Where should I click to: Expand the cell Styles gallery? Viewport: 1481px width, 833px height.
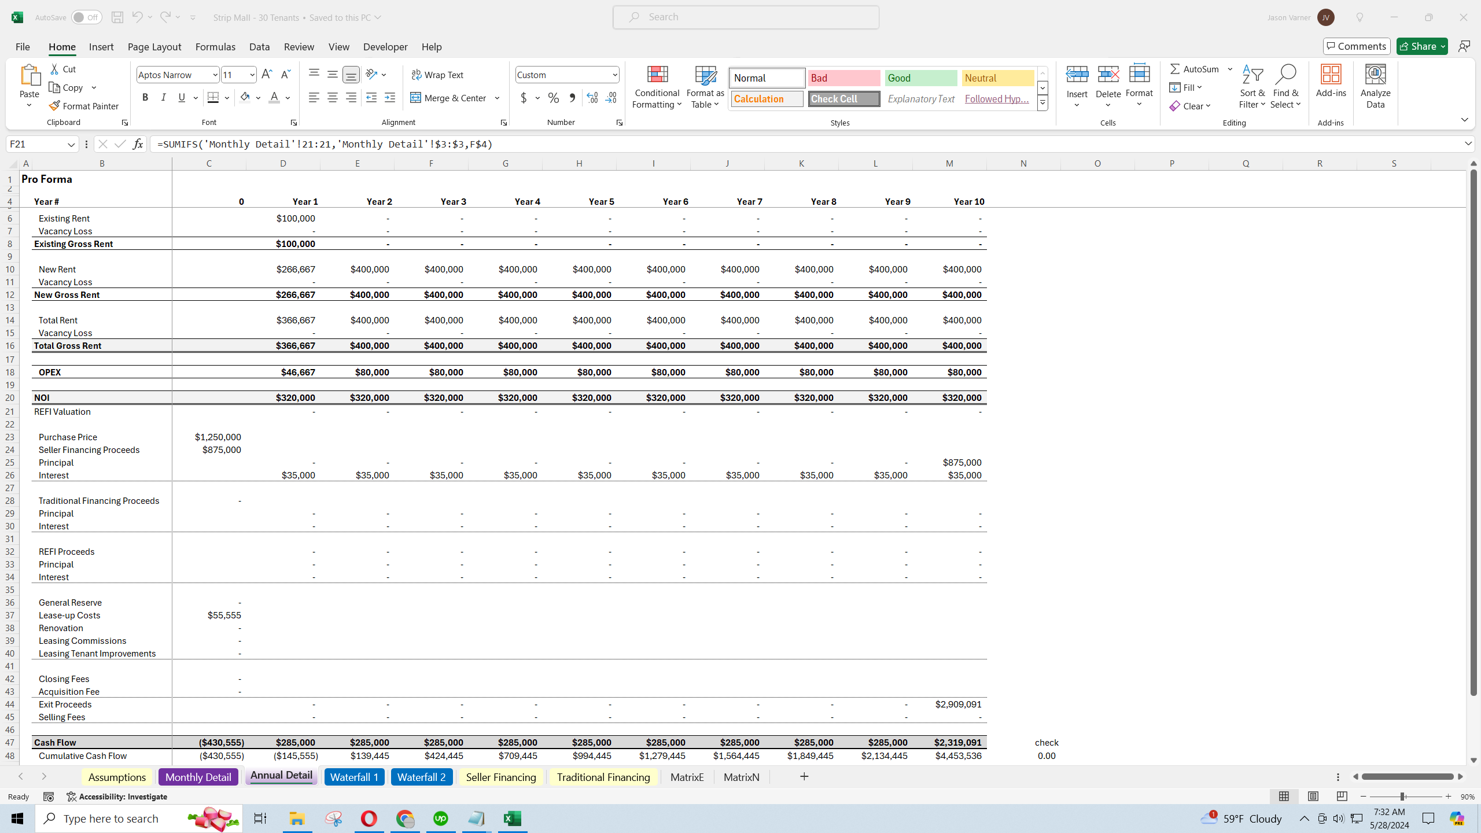[1042, 104]
